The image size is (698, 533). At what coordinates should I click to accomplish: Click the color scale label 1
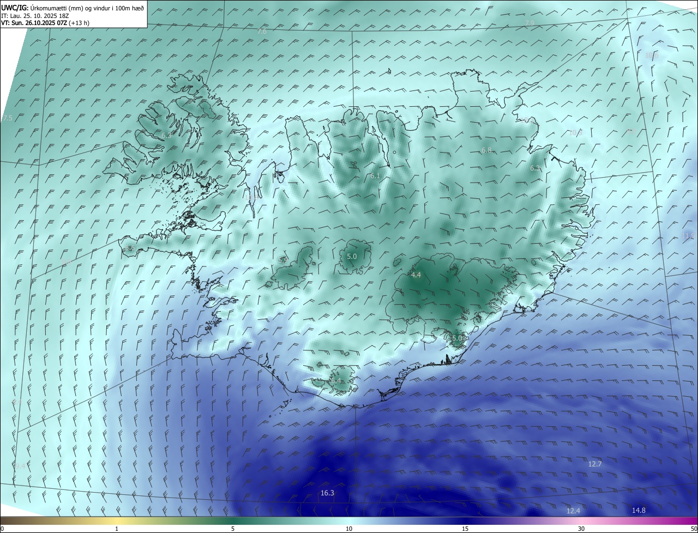[117, 529]
